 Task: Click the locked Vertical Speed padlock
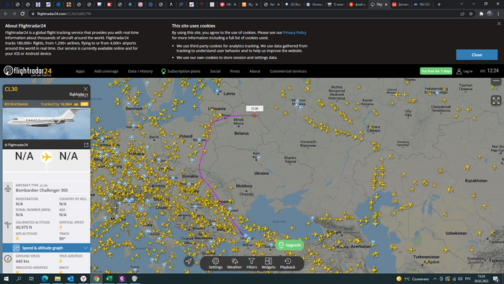click(60, 227)
